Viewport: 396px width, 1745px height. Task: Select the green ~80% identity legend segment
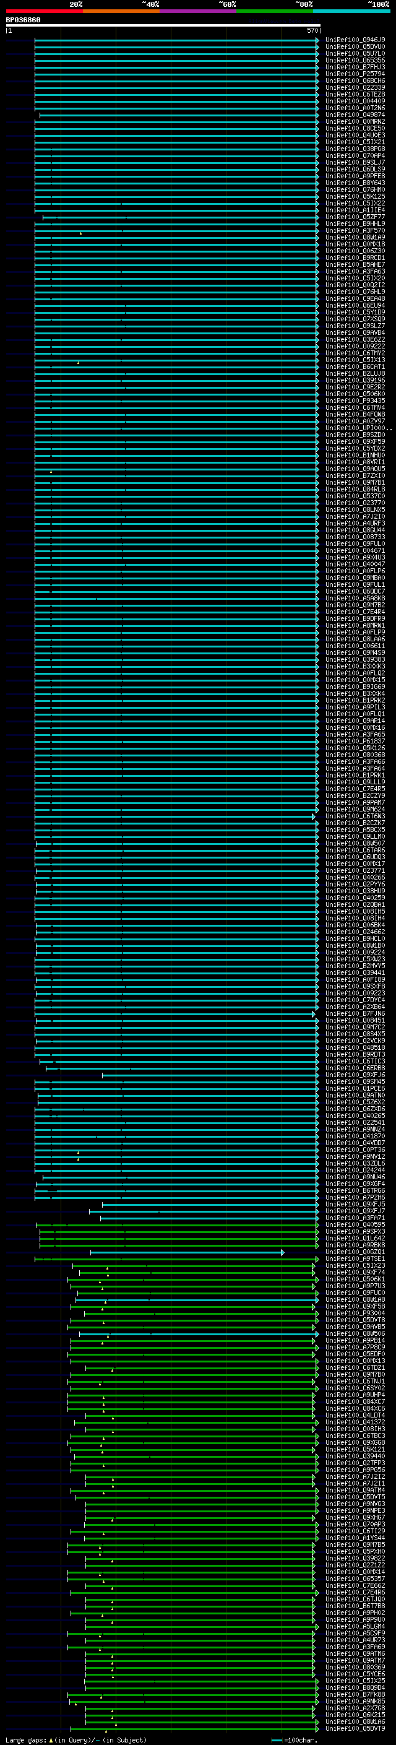click(275, 11)
